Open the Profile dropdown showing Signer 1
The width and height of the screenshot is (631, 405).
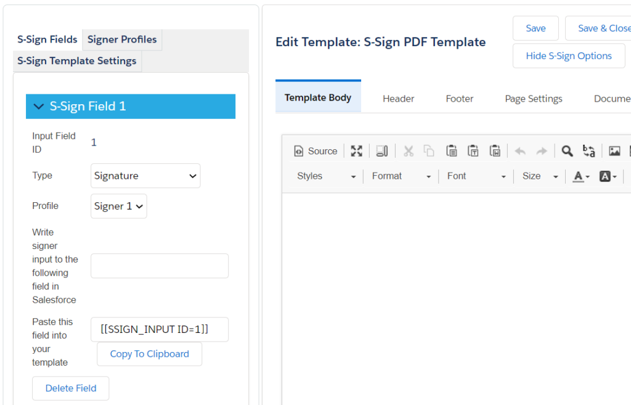[x=118, y=206]
